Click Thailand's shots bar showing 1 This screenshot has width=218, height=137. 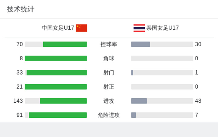[x=132, y=73]
